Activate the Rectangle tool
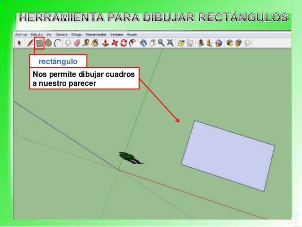302x227 pixels. tap(39, 43)
